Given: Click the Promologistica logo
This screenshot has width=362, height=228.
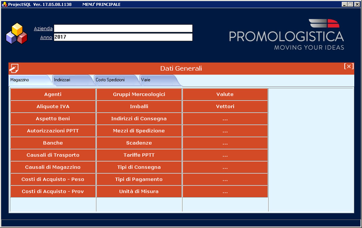Looking at the screenshot, I should coord(286,35).
